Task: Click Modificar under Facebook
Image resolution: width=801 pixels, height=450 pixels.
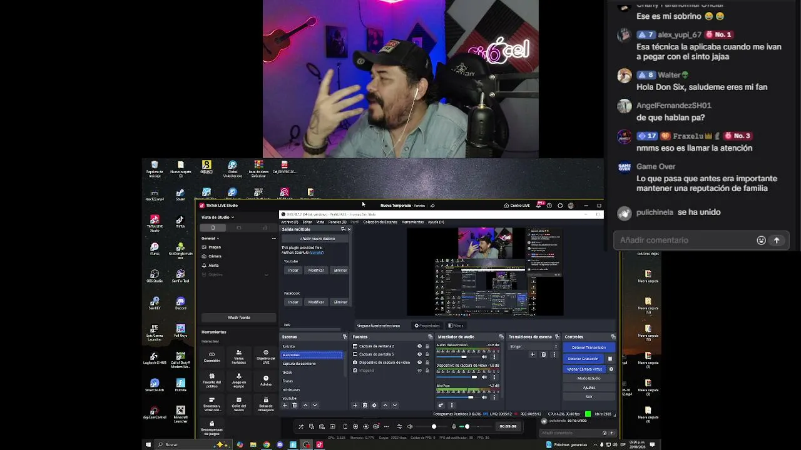Action: click(x=316, y=302)
